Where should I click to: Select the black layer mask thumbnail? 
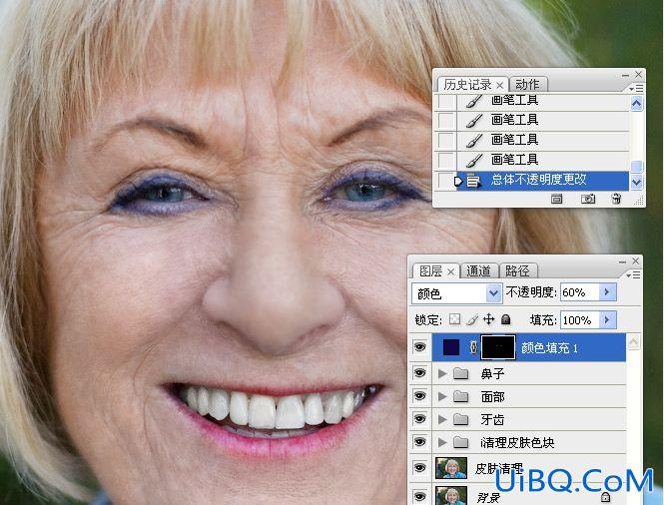pos(498,347)
